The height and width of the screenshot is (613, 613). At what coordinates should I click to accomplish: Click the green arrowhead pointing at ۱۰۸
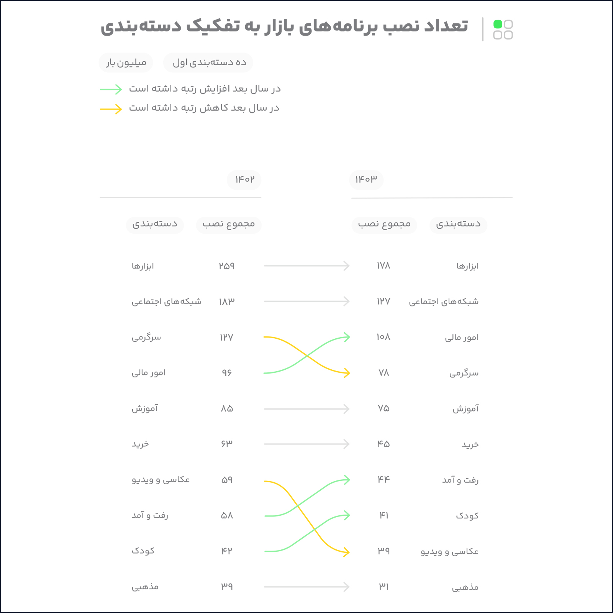(x=347, y=337)
